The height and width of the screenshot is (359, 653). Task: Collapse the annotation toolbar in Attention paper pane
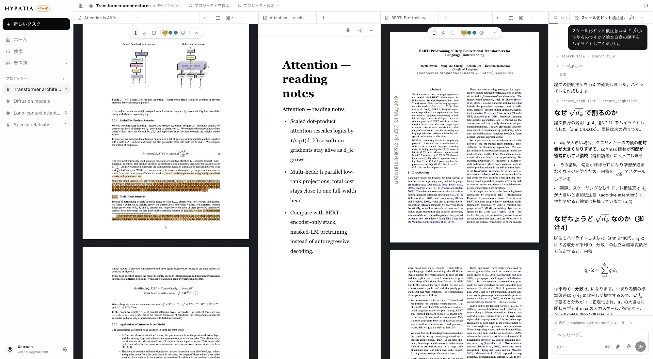click(196, 33)
